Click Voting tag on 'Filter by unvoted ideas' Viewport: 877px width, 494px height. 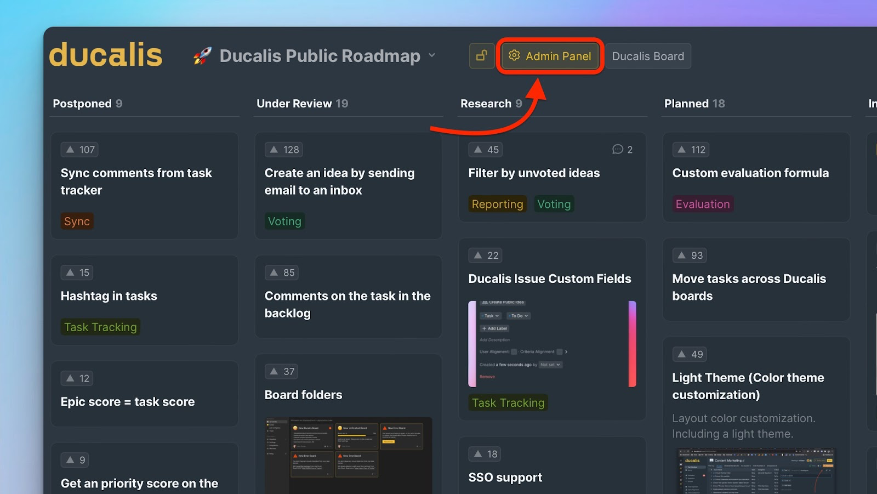pos(554,204)
